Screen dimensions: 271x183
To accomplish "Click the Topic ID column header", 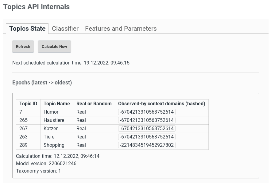I will pos(28,104).
